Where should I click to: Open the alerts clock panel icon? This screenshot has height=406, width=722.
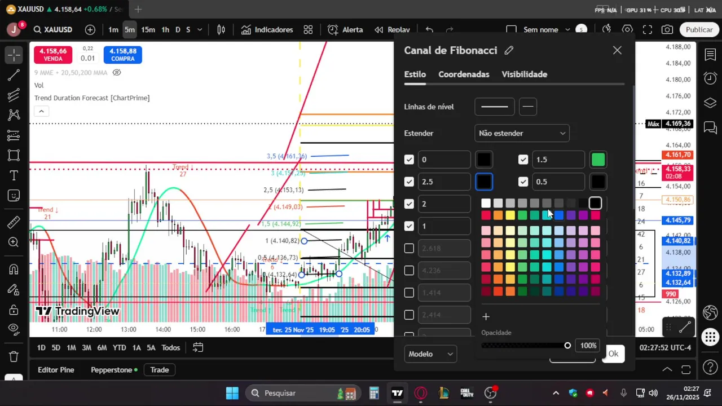point(710,78)
